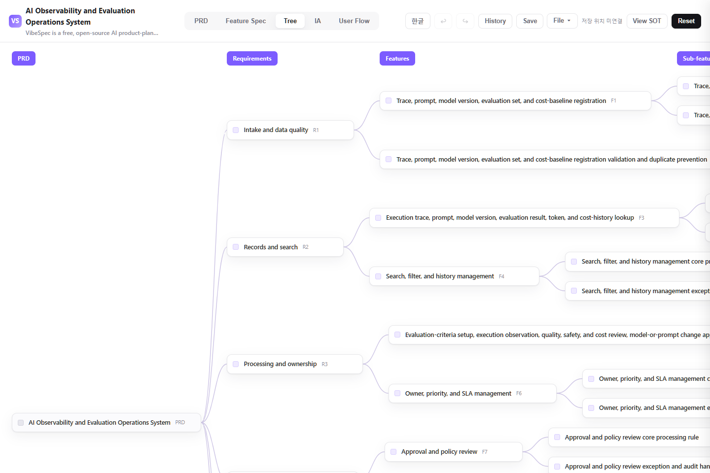Screen dimensions: 710x473
Task: Check the F7 Approval and policy review checkbox
Action: point(393,452)
